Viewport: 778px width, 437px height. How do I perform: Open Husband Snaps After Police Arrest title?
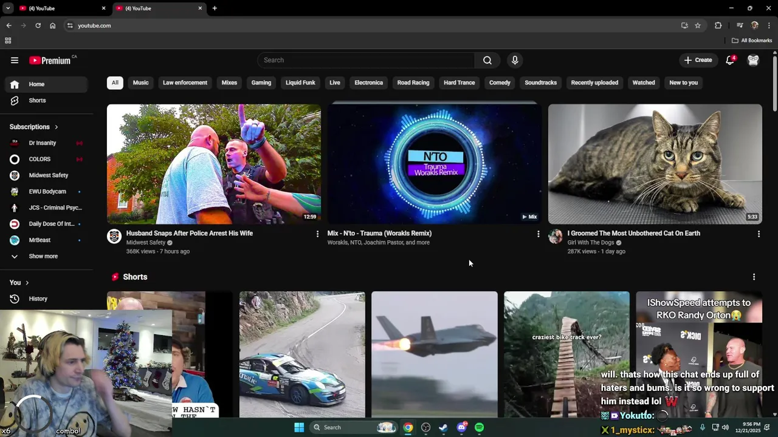tap(190, 233)
